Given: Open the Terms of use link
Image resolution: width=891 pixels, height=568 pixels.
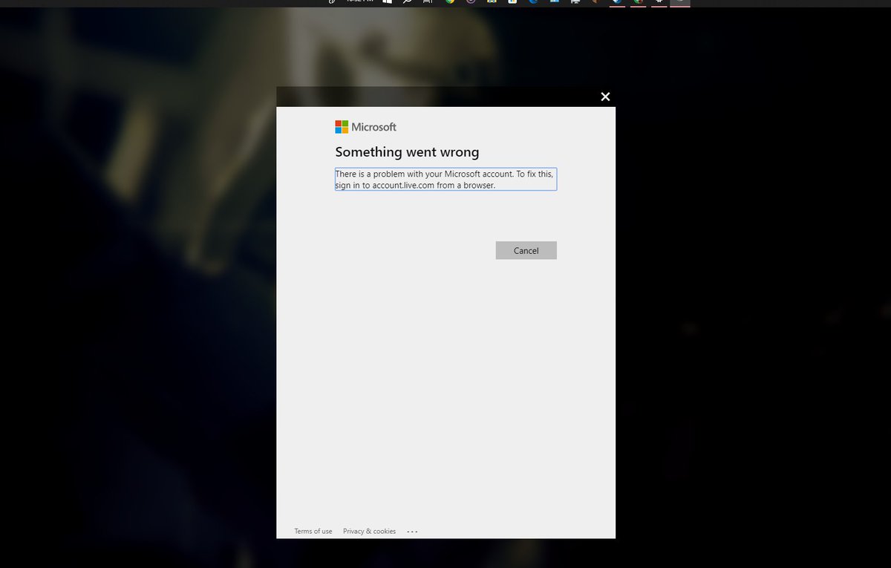Looking at the screenshot, I should coord(313,531).
